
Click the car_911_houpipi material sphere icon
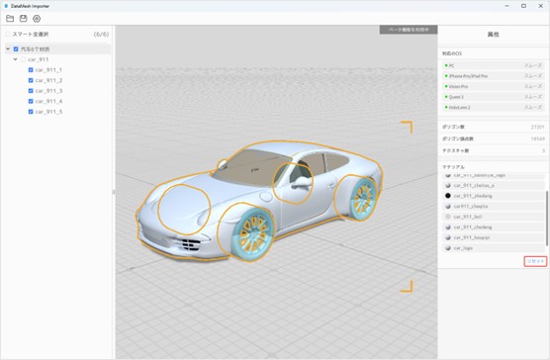(448, 237)
